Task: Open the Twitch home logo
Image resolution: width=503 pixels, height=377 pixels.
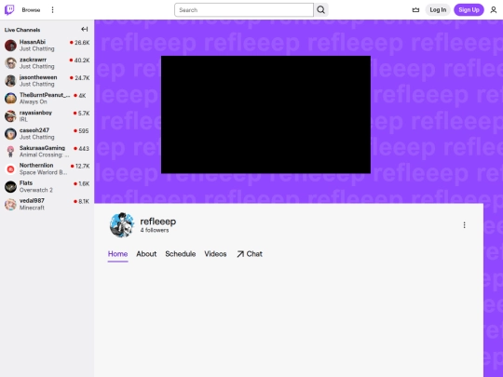Action: pos(9,10)
